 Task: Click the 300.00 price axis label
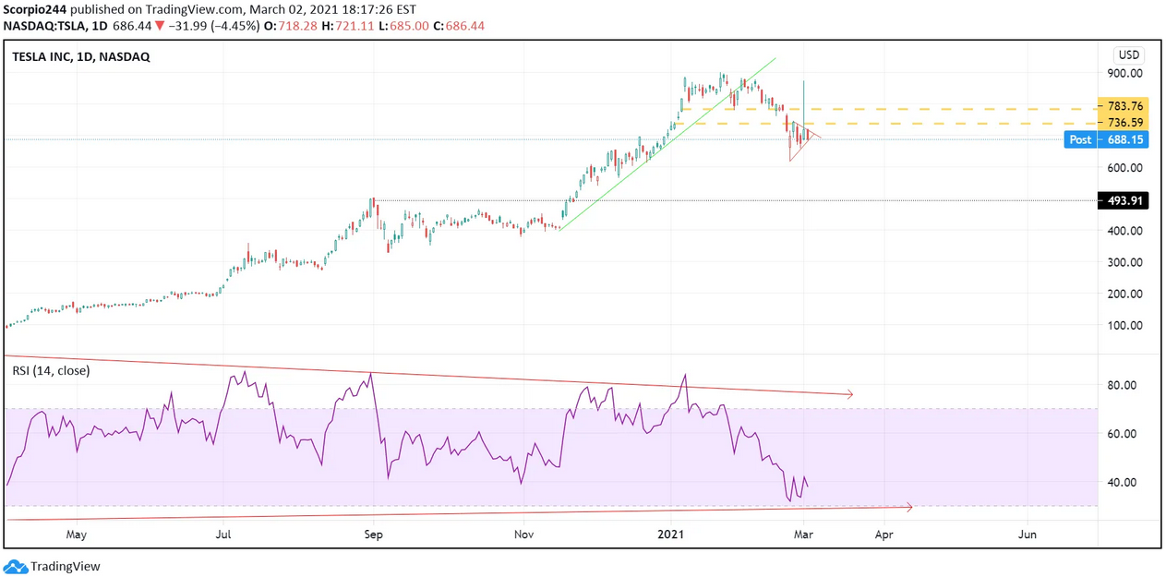(x=1124, y=262)
